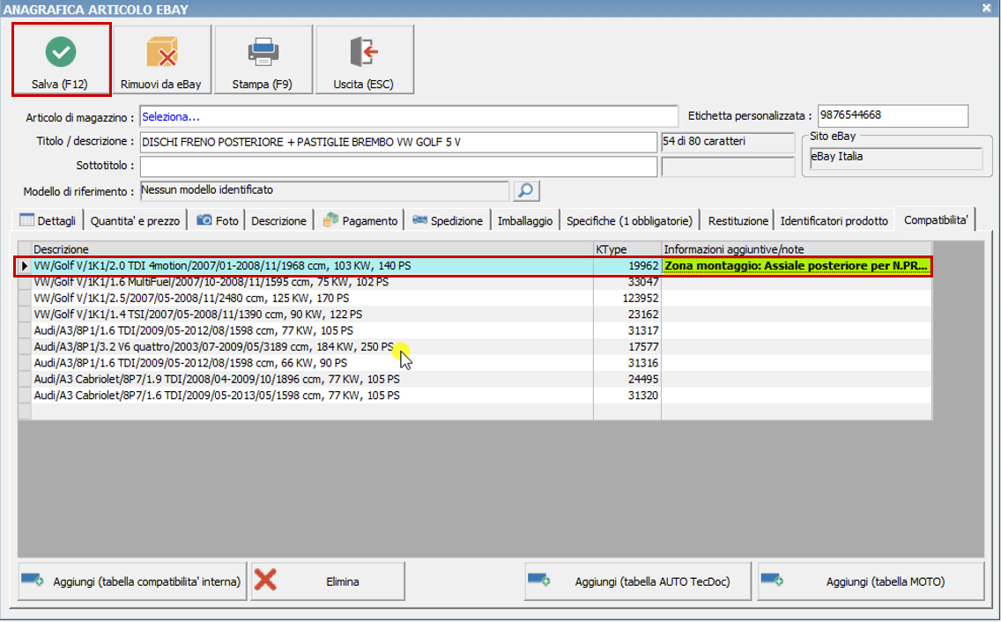The height and width of the screenshot is (622, 1001).
Task: Focus the Etichetta personalizzata field
Action: click(893, 115)
